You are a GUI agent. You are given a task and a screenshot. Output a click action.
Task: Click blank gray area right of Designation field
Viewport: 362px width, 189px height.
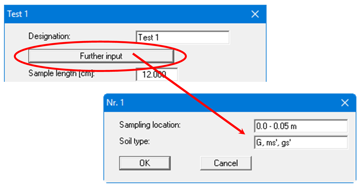247,38
